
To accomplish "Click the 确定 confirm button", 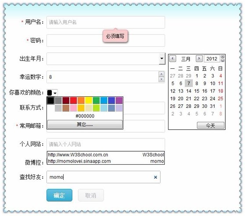I will (x=59, y=195).
